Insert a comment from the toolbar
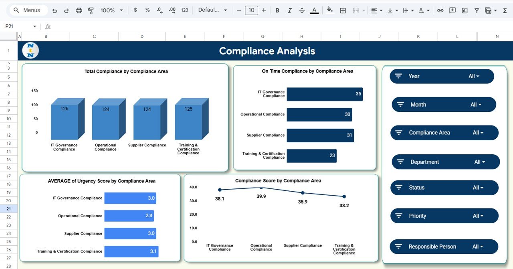 452,10
